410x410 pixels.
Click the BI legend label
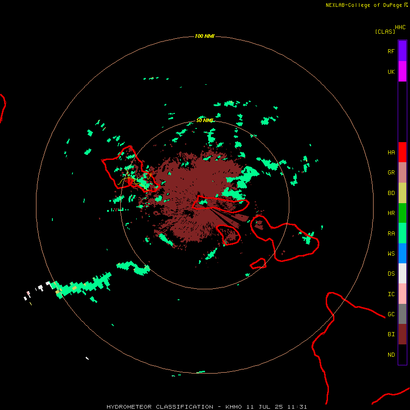[391, 334]
